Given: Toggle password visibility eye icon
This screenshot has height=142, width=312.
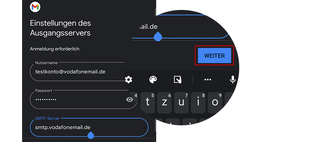Looking at the screenshot, I should point(130,100).
